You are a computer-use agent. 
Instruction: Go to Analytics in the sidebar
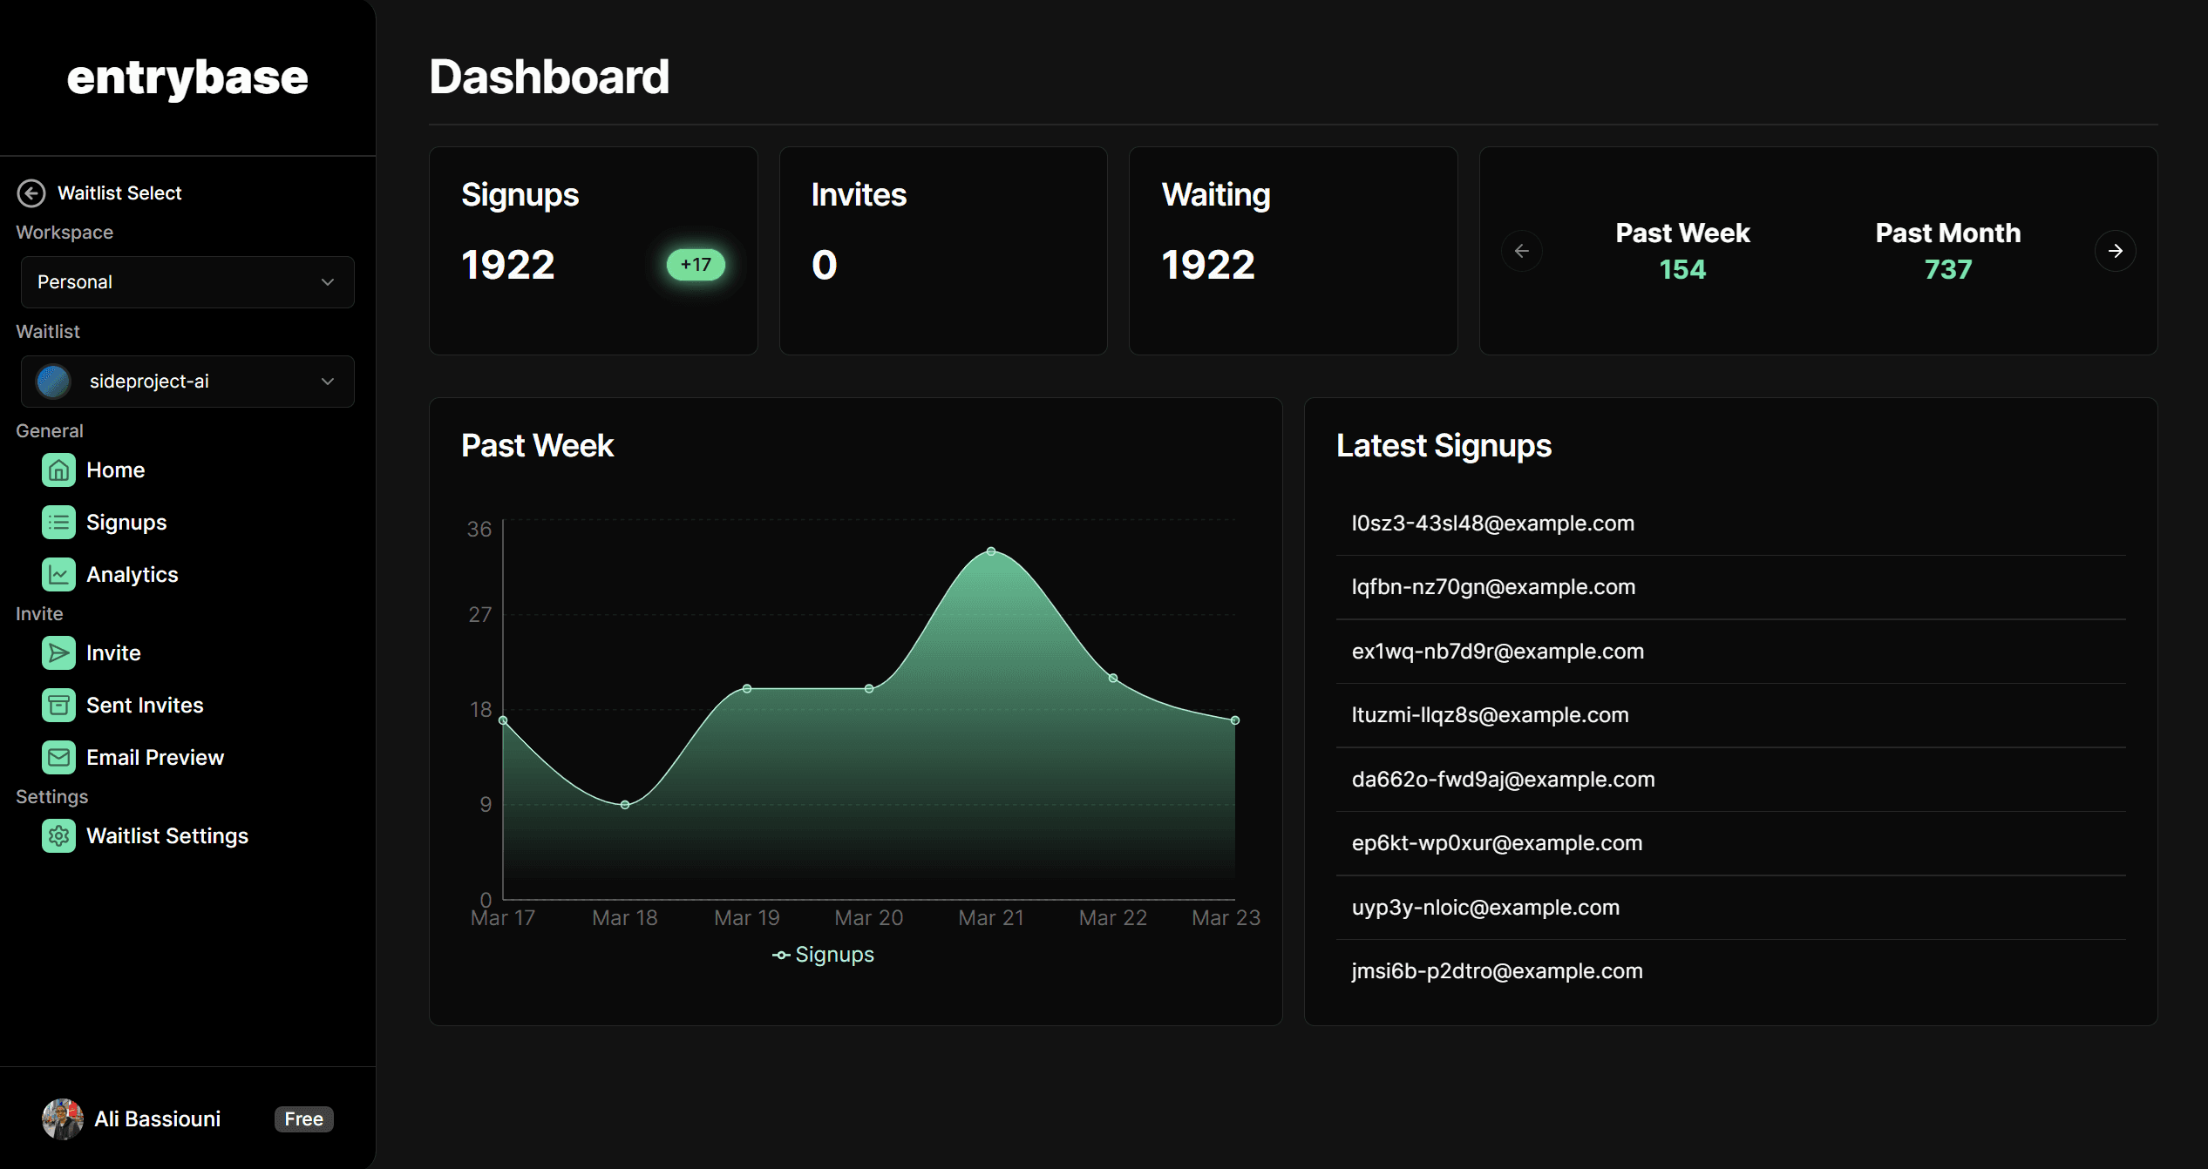click(132, 575)
